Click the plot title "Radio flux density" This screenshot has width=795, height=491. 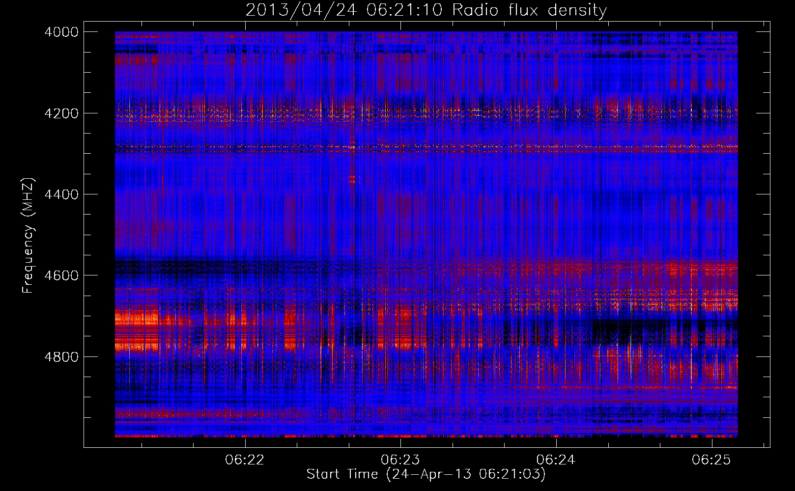[x=530, y=10]
